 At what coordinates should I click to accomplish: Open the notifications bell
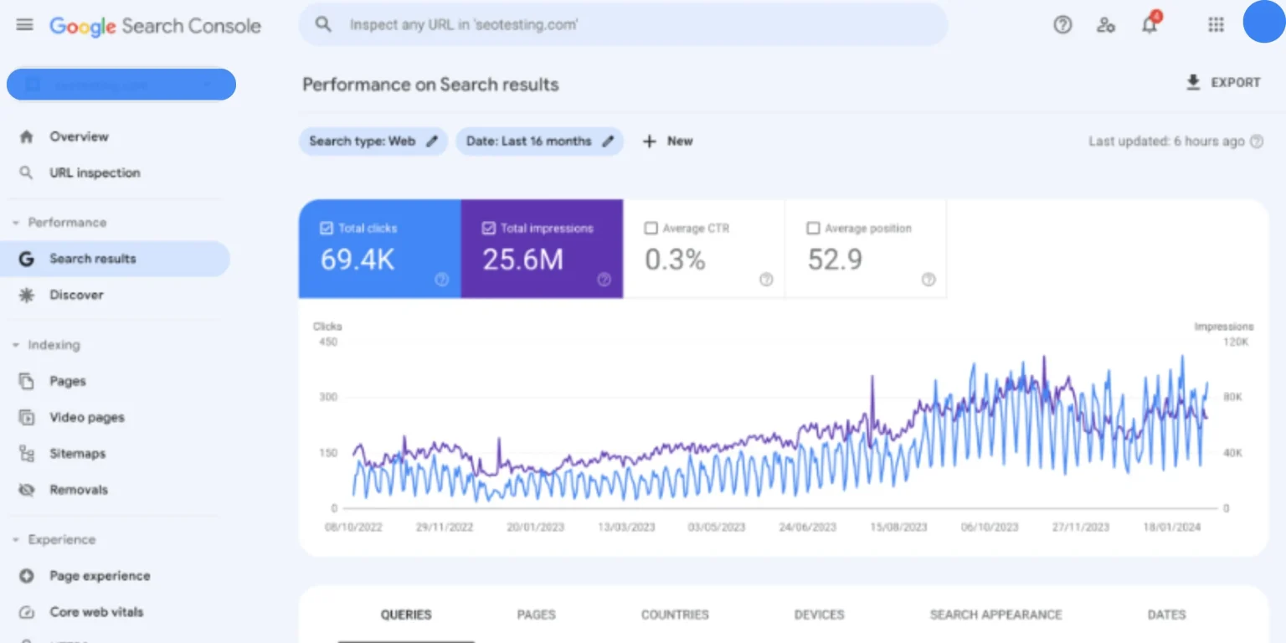1150,25
